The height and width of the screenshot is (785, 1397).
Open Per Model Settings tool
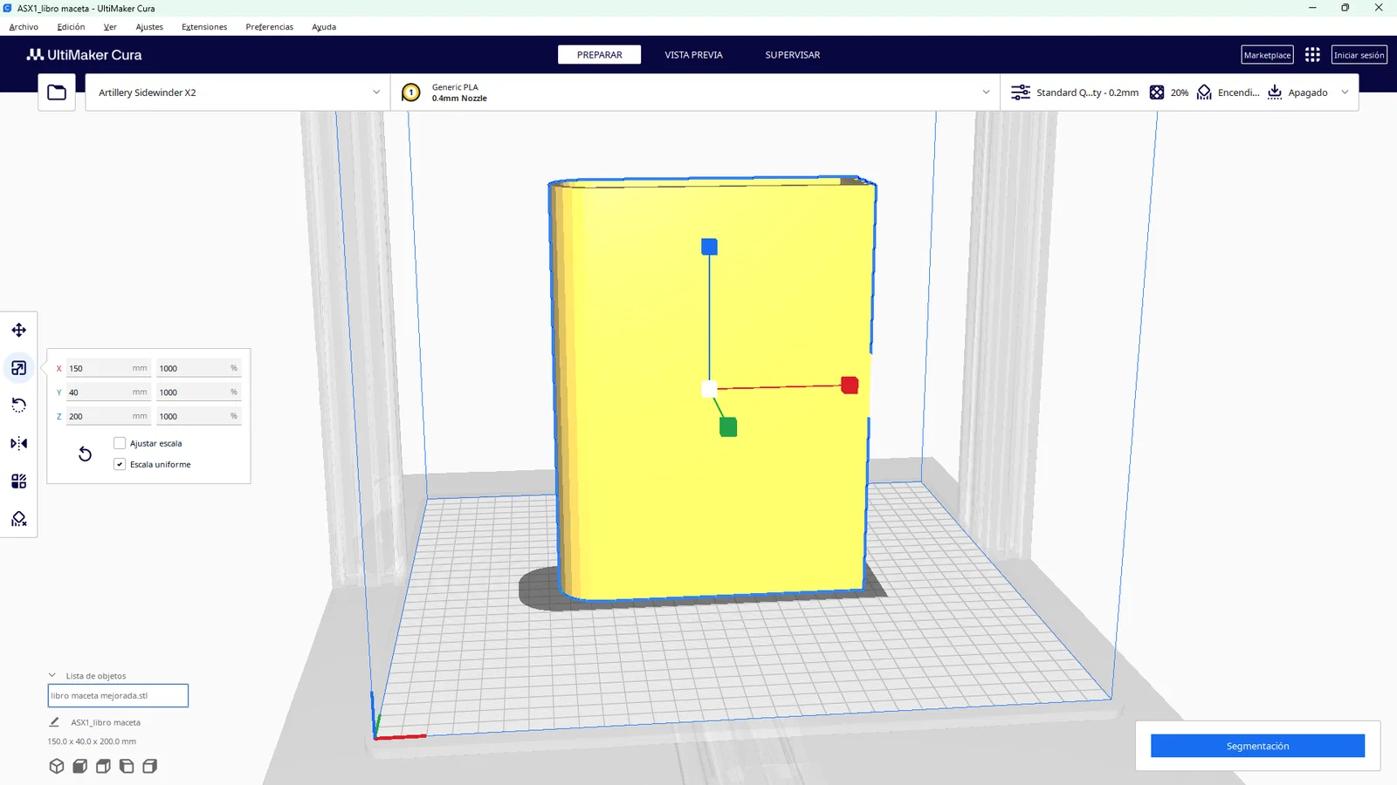[x=18, y=481]
